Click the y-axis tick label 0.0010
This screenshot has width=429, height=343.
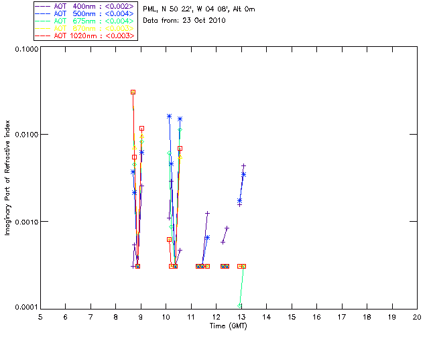(27, 222)
